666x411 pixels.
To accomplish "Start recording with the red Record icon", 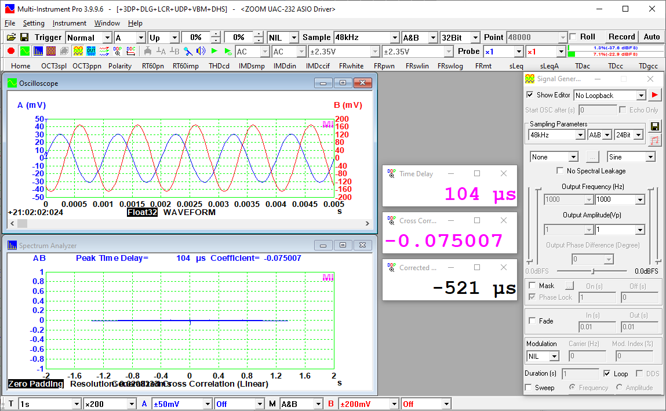I will click(x=10, y=50).
